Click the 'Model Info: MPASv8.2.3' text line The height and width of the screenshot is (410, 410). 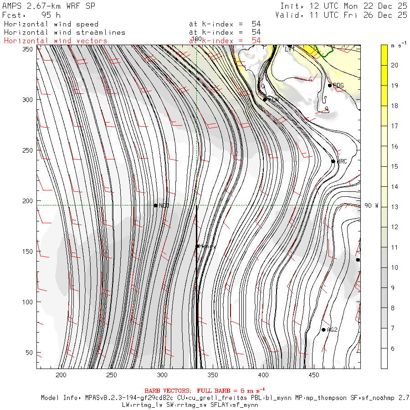pyautogui.click(x=225, y=398)
